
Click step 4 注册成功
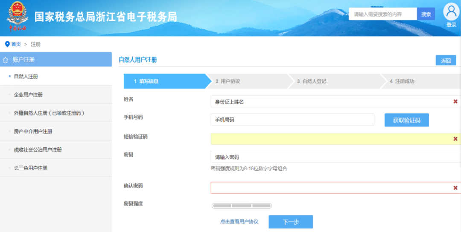[422, 81]
